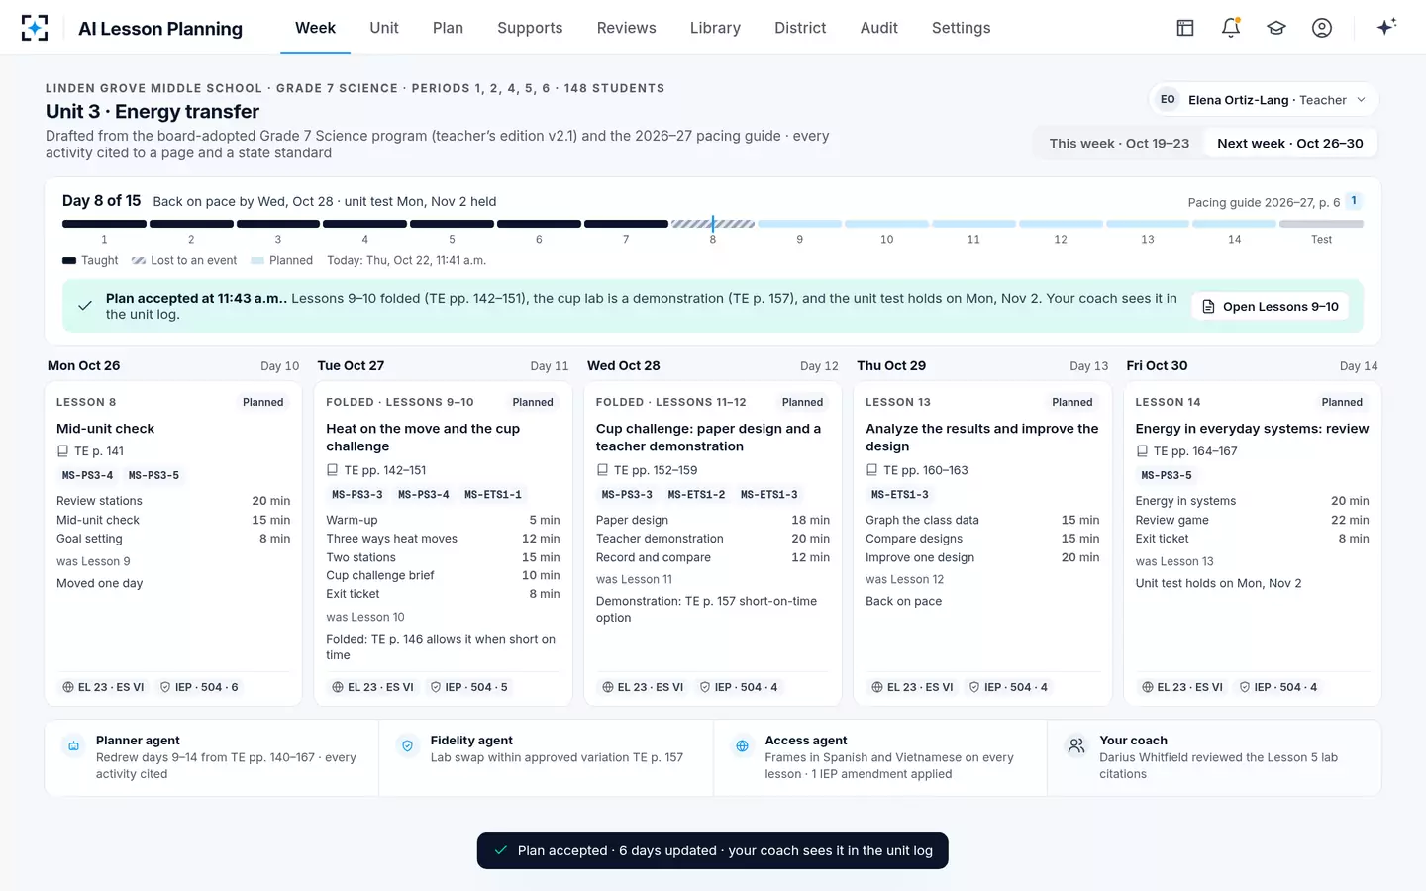Screen dimensions: 1426x891
Task: Click the Planner agent icon
Action: pyautogui.click(x=73, y=746)
